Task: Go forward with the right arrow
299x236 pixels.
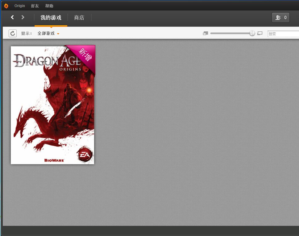Action: coord(23,17)
